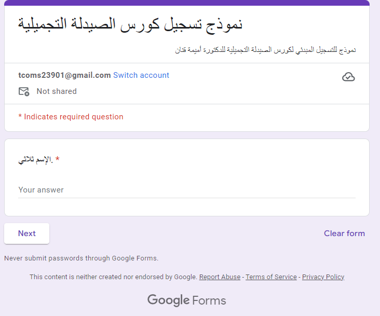
Task: Click Clear form
Action: (344, 233)
